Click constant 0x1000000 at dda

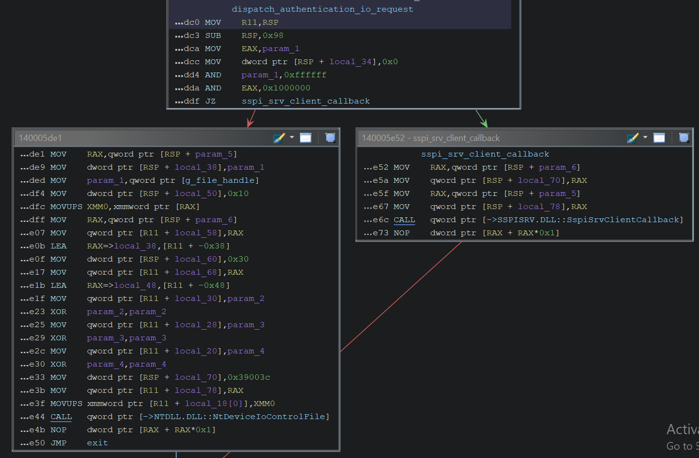(x=286, y=88)
